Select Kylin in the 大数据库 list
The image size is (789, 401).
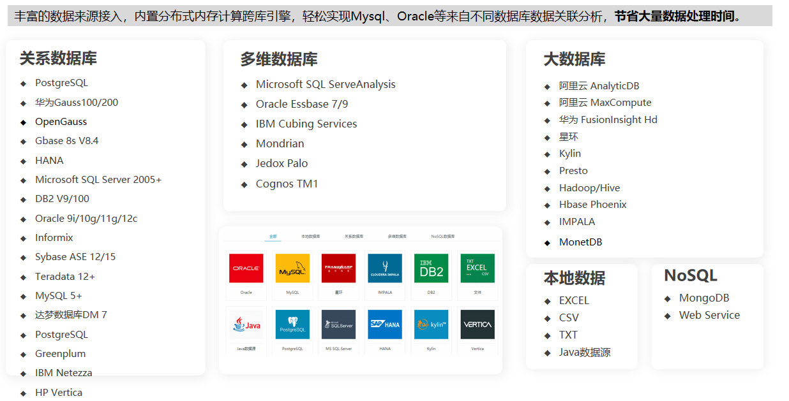(x=570, y=154)
